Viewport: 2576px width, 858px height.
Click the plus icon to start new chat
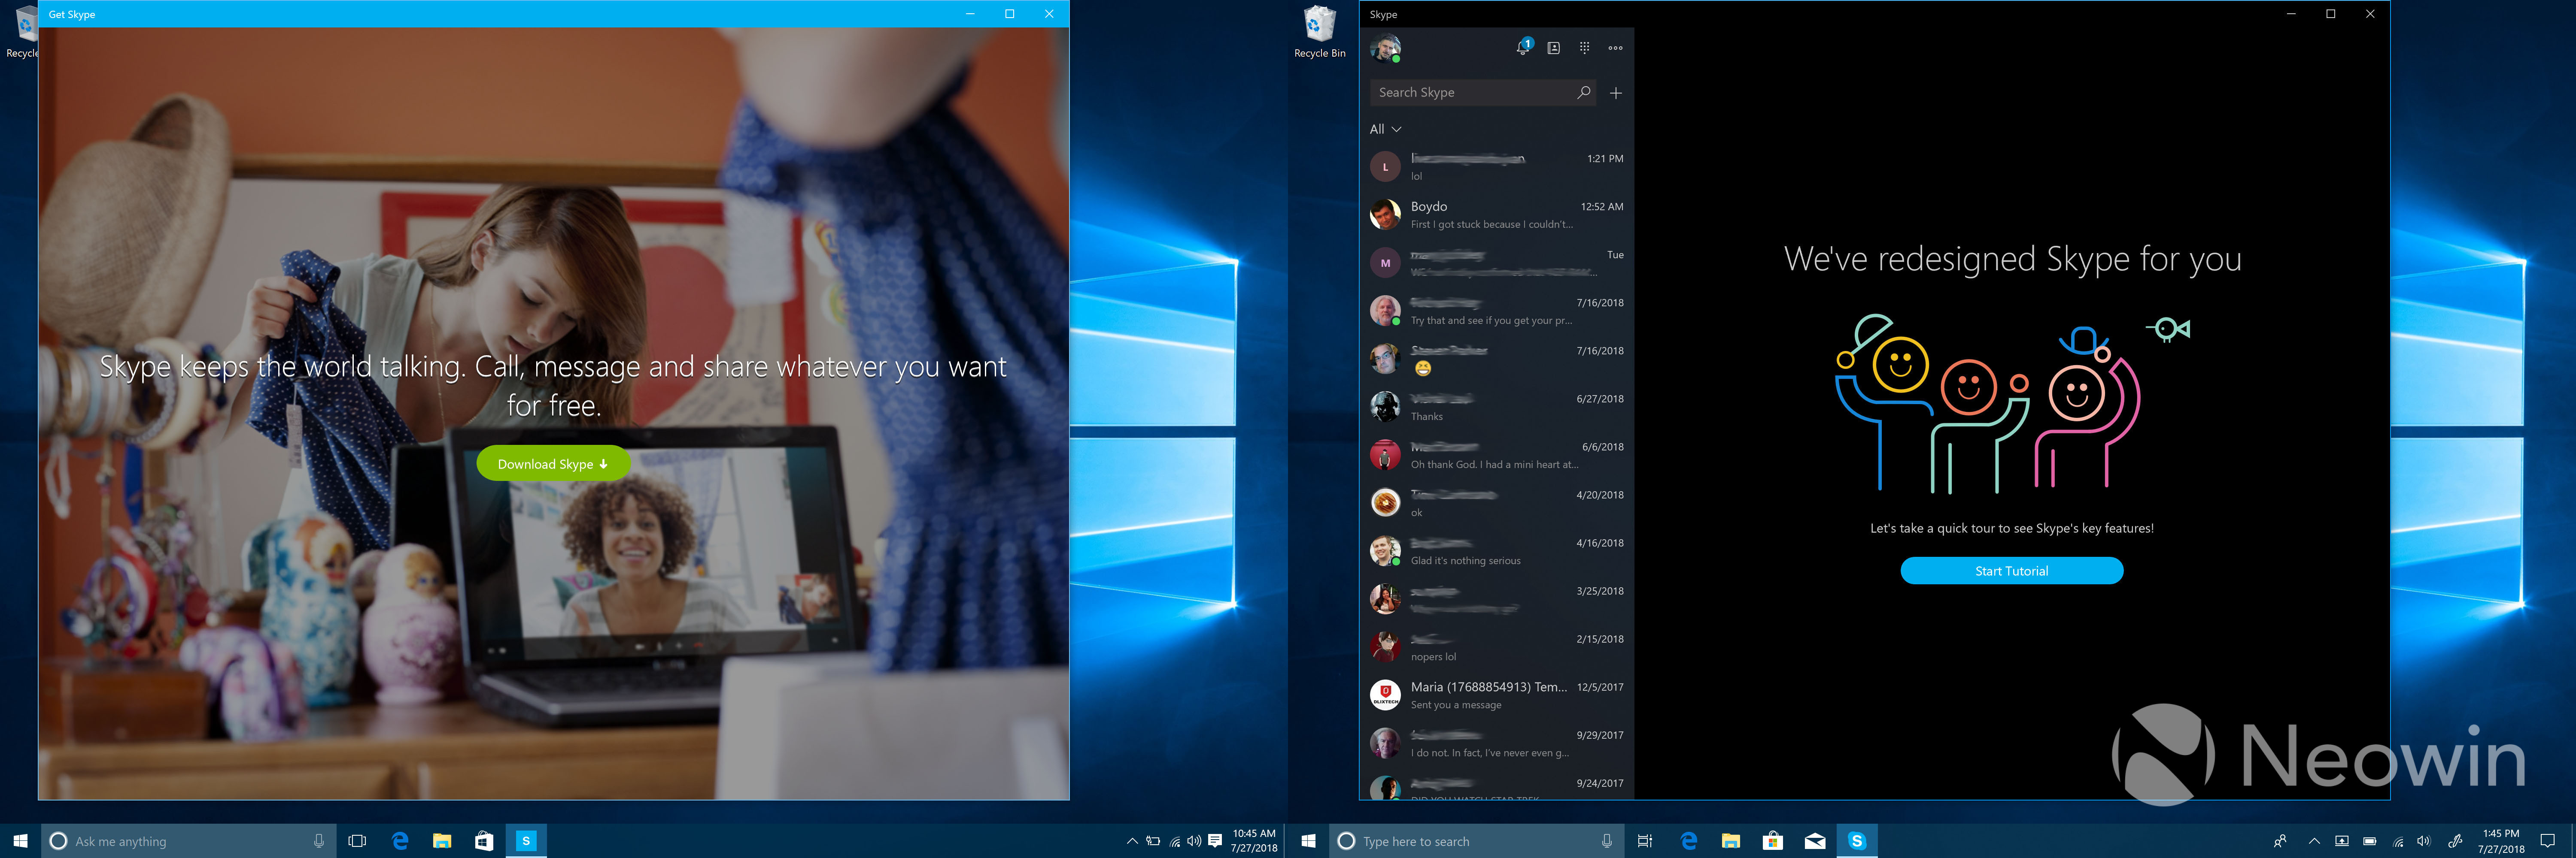tap(1616, 93)
